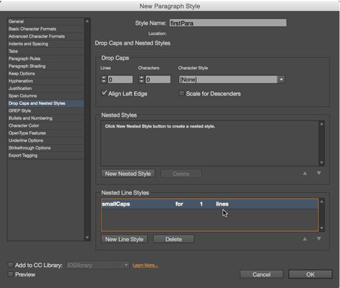The height and width of the screenshot is (288, 340).
Task: Select Strikethrough Options category
Action: point(46,148)
